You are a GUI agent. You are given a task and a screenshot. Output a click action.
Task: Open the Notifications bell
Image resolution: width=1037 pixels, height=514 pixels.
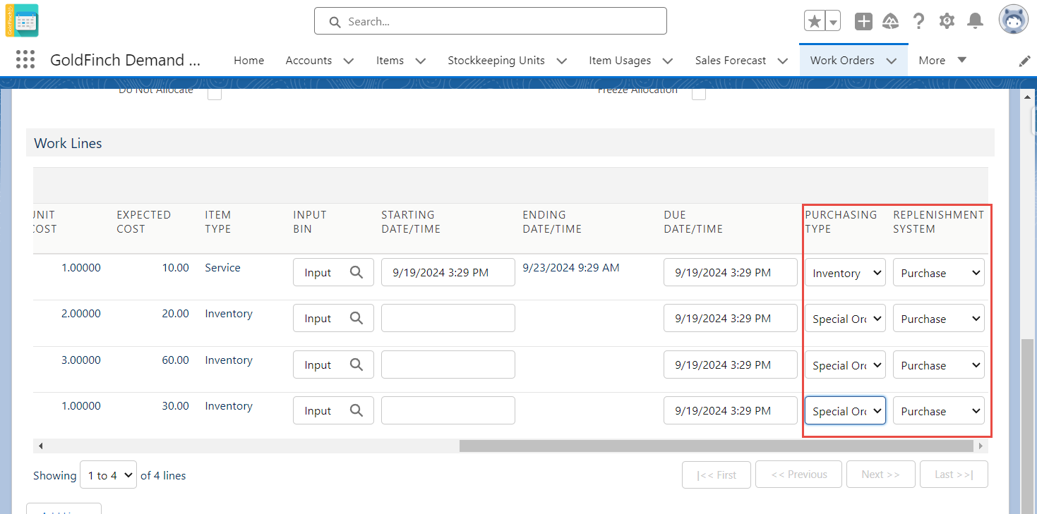(x=975, y=21)
